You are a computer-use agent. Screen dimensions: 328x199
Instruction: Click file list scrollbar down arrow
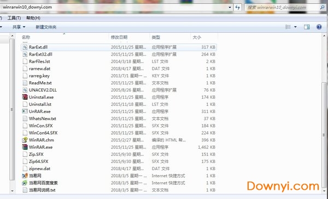[324, 191]
